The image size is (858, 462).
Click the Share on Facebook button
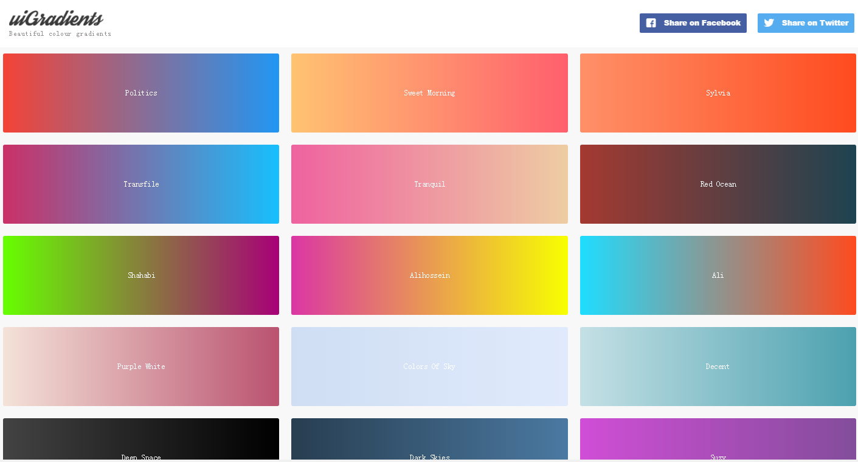(x=693, y=22)
